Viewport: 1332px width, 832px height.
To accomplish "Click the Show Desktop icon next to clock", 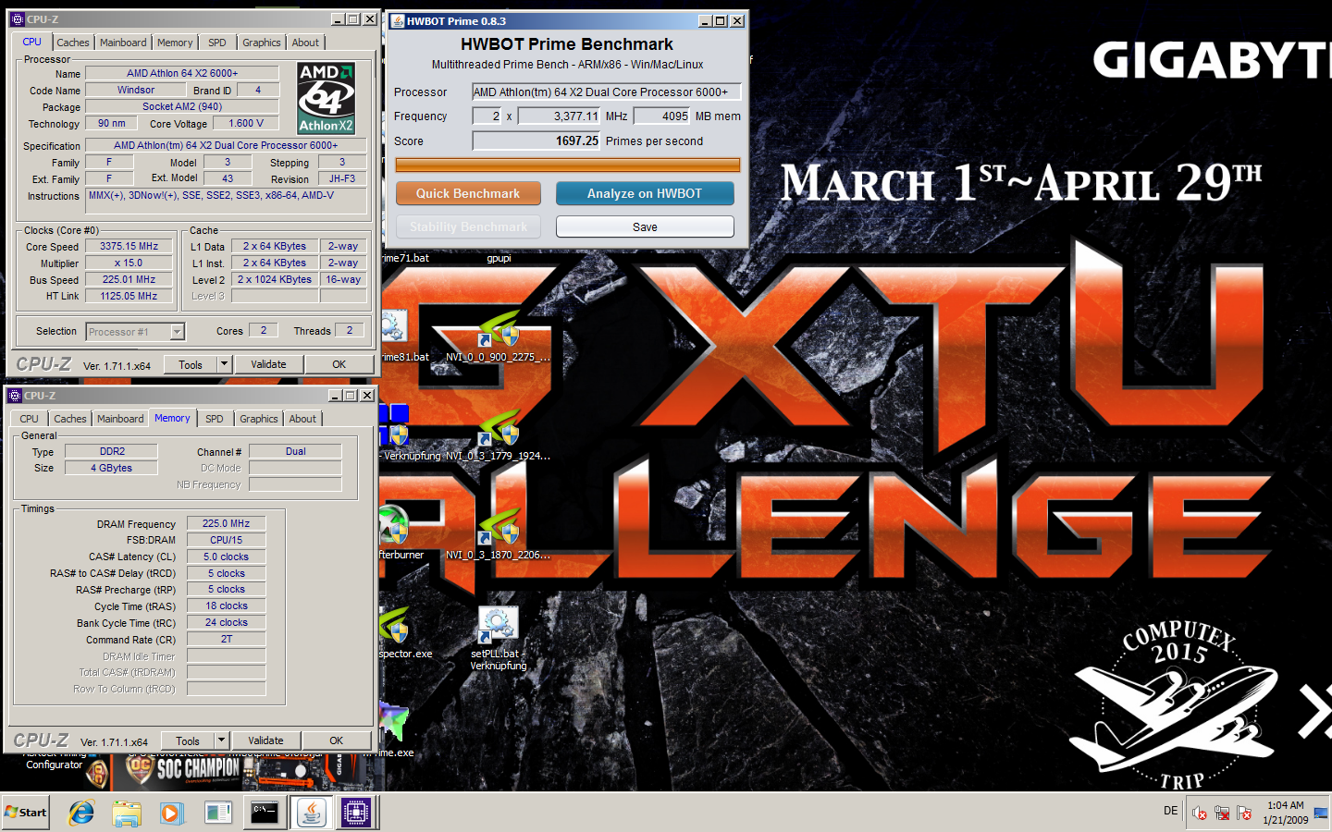I will [x=1321, y=814].
